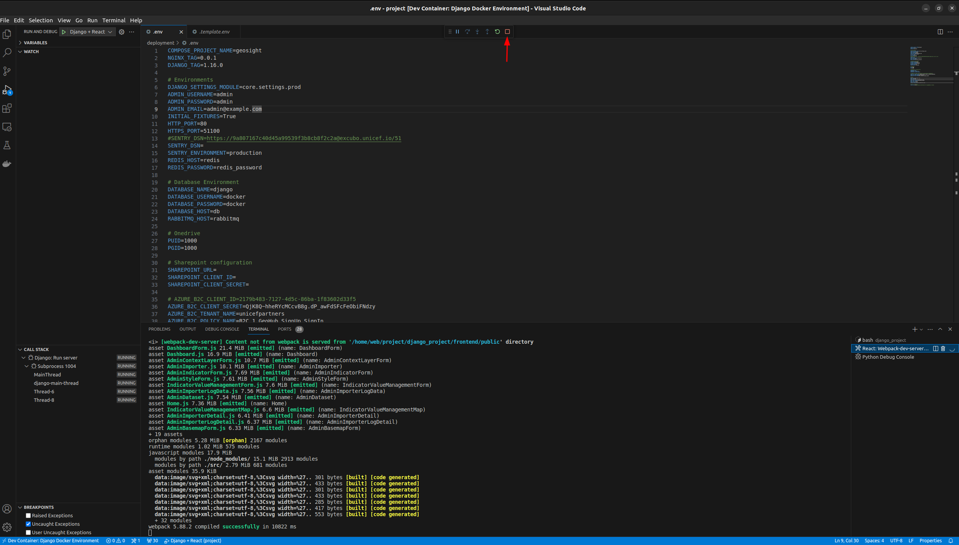Image resolution: width=959 pixels, height=545 pixels.
Task: Switch to DEBUG CONSOLE panel tab
Action: 222,329
